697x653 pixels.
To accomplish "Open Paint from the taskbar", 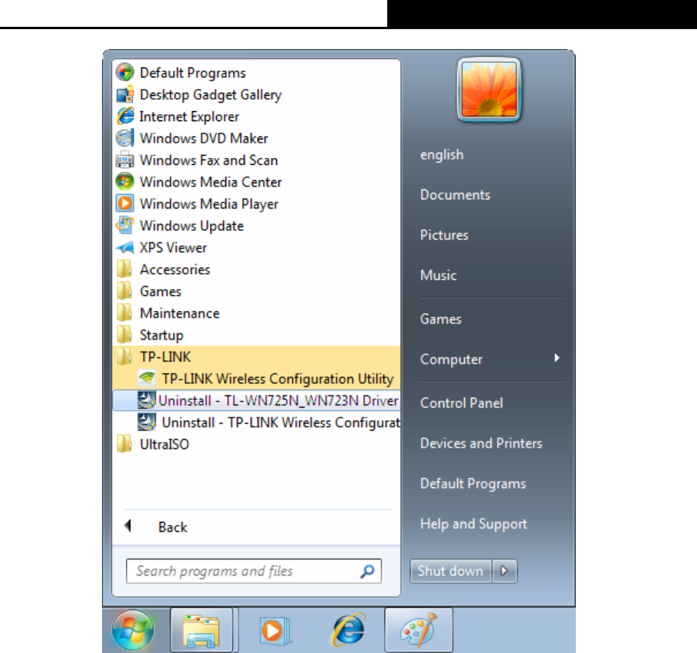I will tap(419, 630).
